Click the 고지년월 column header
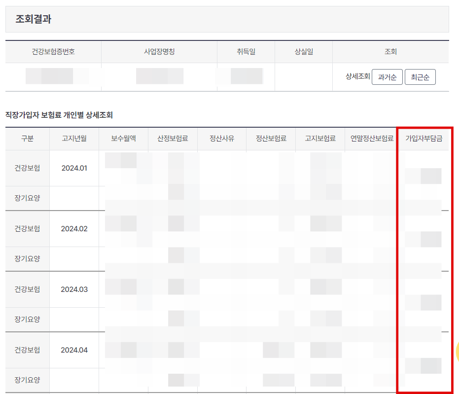Image resolution: width=459 pixels, height=394 pixels. point(76,139)
